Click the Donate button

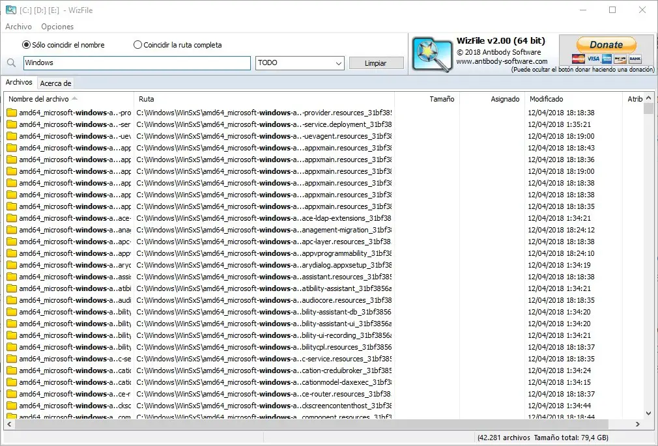pyautogui.click(x=606, y=44)
